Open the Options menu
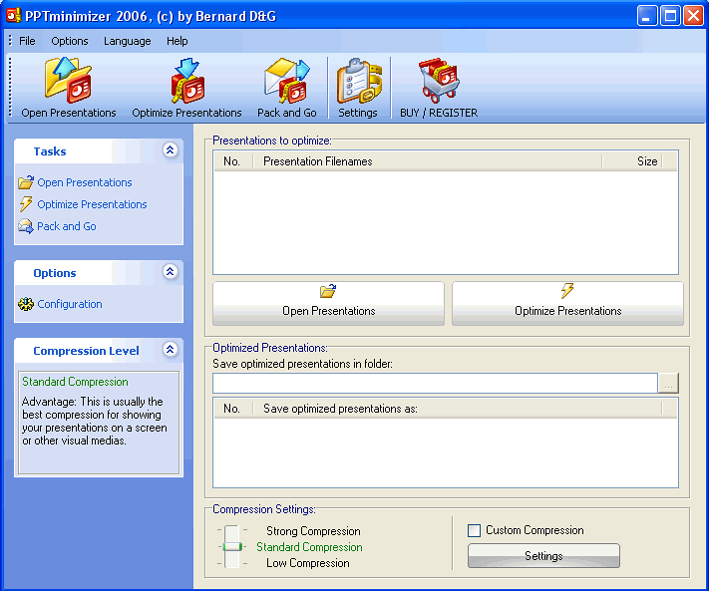This screenshot has width=709, height=591. 70,41
